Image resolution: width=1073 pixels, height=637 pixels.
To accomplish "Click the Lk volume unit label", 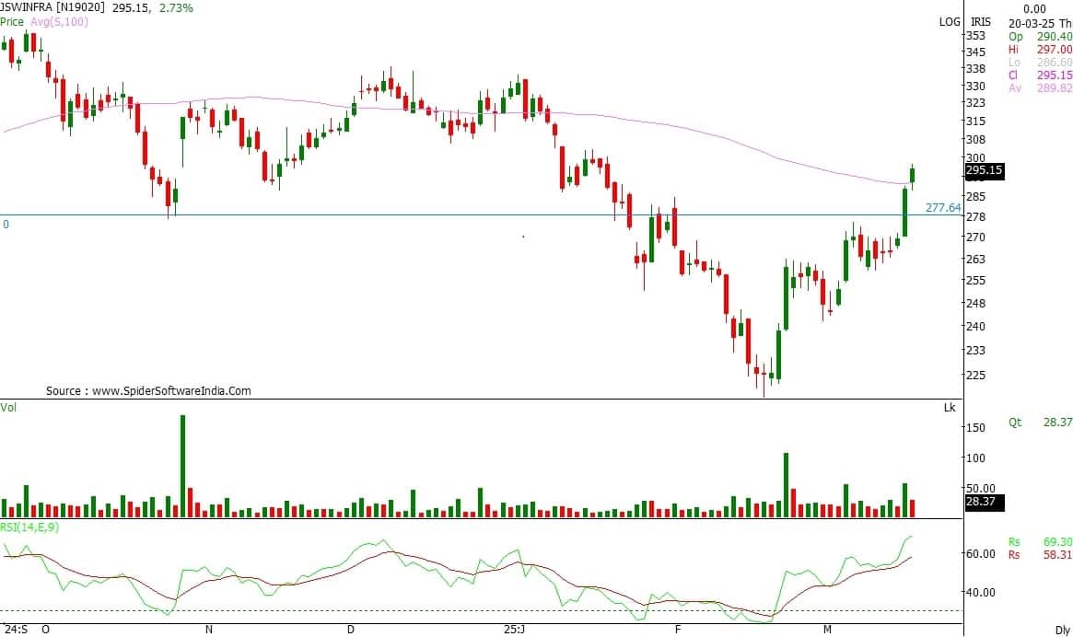I will (950, 407).
